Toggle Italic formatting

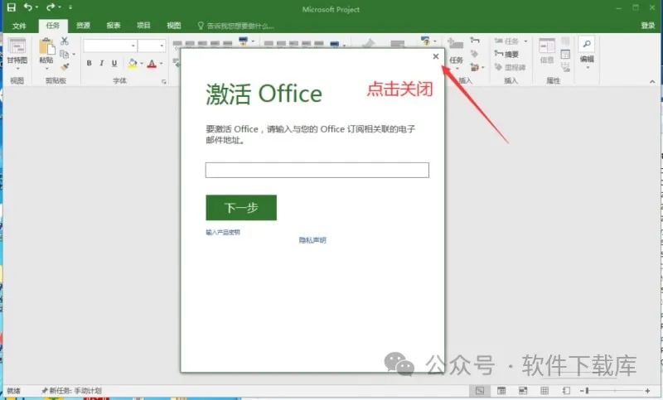pyautogui.click(x=101, y=64)
